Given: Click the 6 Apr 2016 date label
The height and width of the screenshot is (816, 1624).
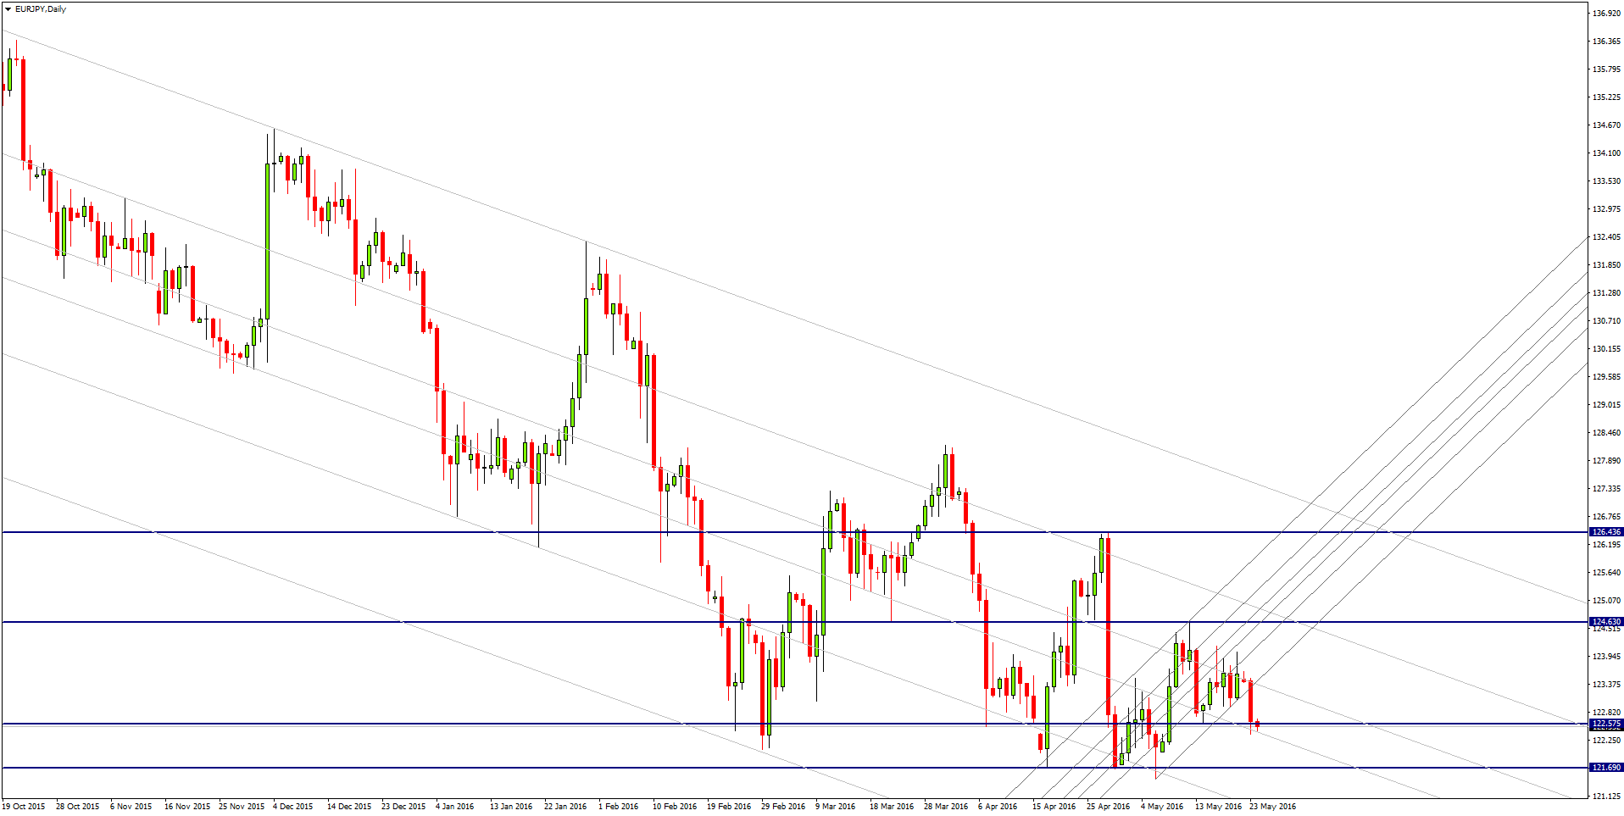Looking at the screenshot, I should pyautogui.click(x=998, y=807).
